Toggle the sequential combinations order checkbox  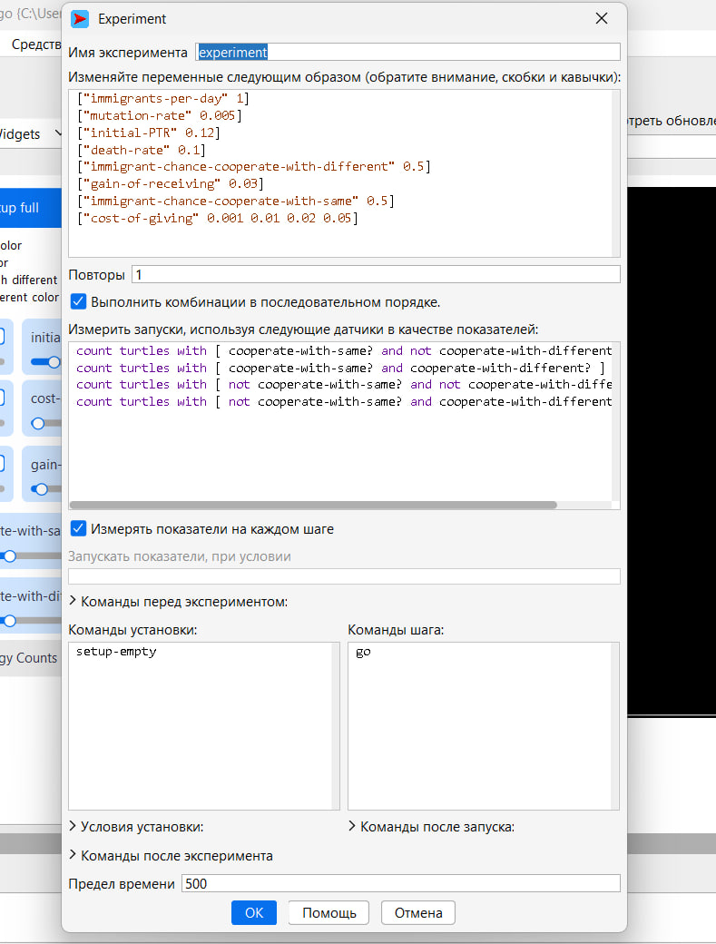click(79, 301)
